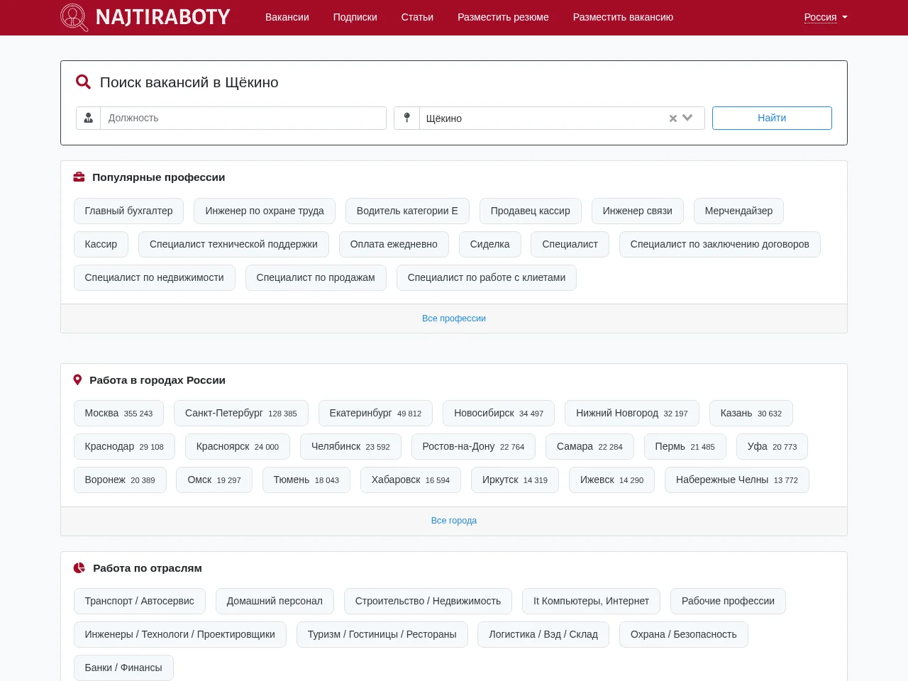908x681 pixels.
Task: Select Санкт-Петербург city tag
Action: 241,413
